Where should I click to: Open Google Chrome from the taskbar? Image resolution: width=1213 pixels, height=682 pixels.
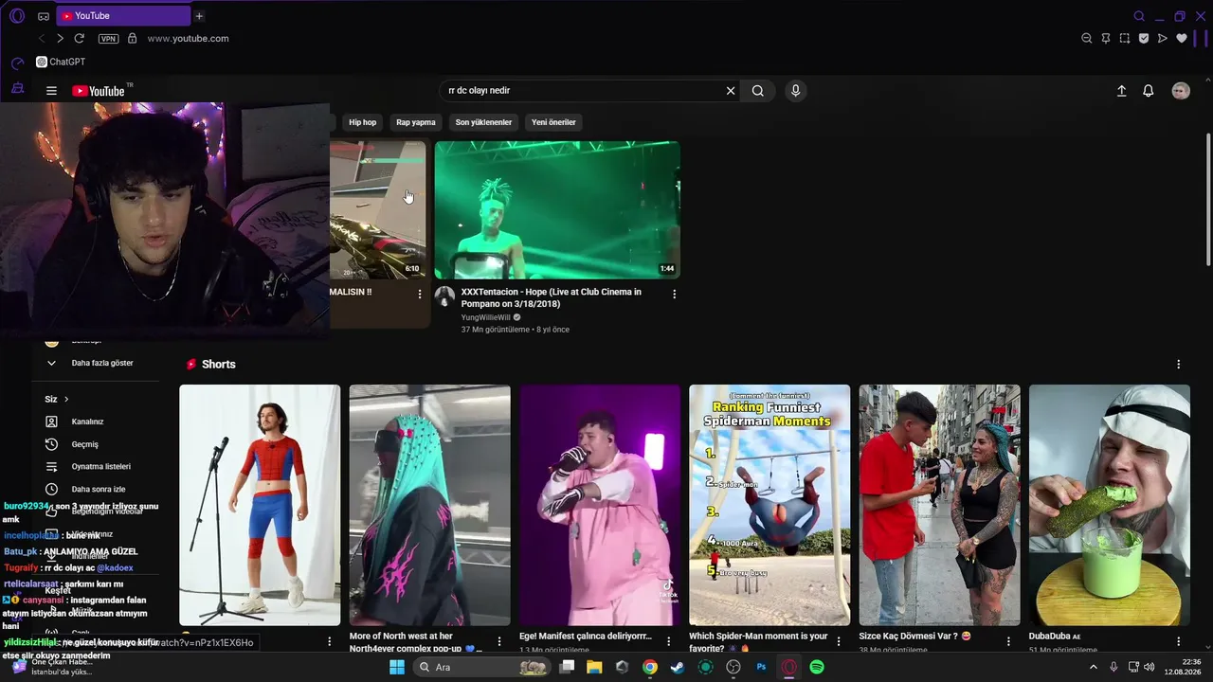[x=649, y=667]
